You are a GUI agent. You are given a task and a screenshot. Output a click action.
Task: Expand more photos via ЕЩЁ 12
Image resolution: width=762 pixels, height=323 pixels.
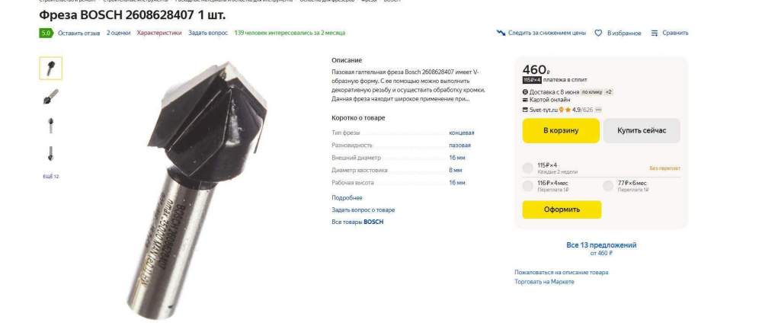coord(50,176)
